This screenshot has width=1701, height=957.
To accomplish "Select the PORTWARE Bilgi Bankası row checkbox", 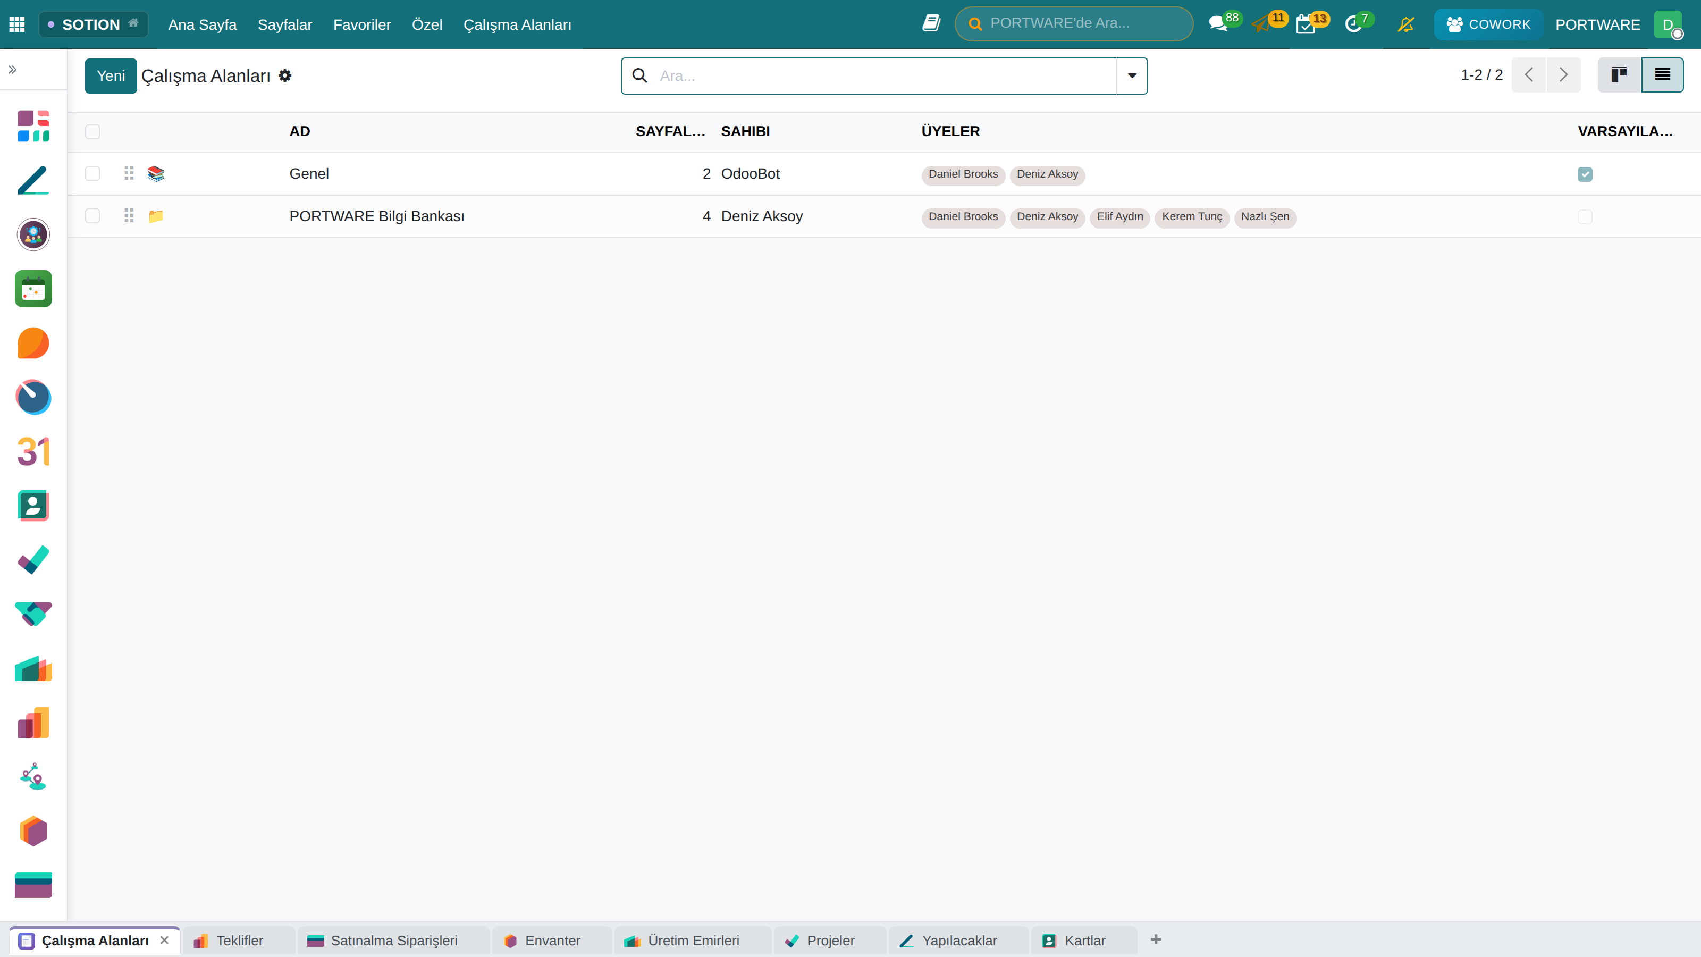I will (92, 216).
